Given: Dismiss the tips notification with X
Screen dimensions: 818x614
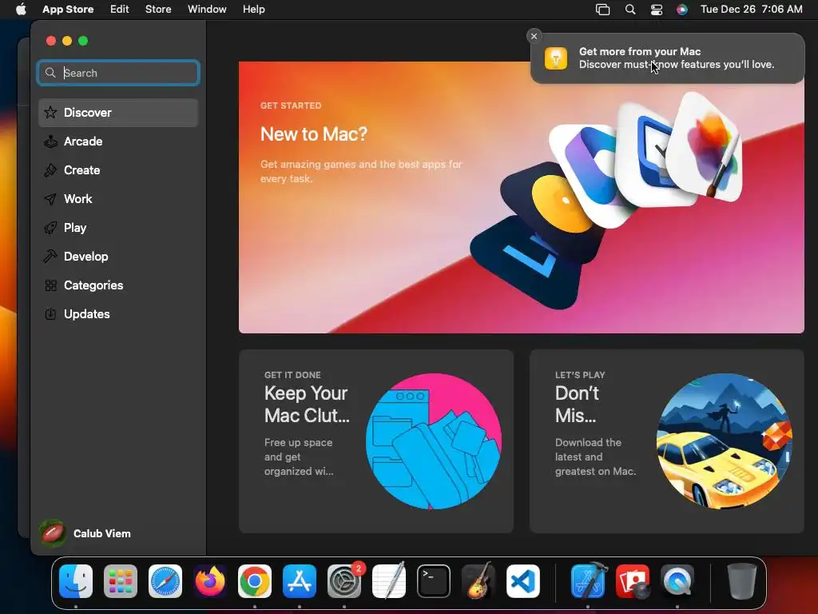Looking at the screenshot, I should pyautogui.click(x=534, y=36).
